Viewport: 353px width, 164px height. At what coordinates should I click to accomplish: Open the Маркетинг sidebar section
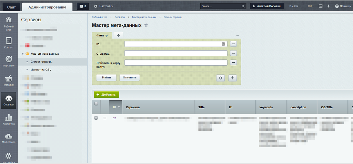[x=9, y=61]
